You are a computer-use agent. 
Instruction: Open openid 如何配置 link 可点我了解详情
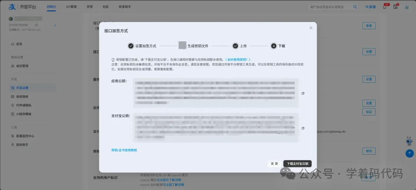(x=173, y=185)
